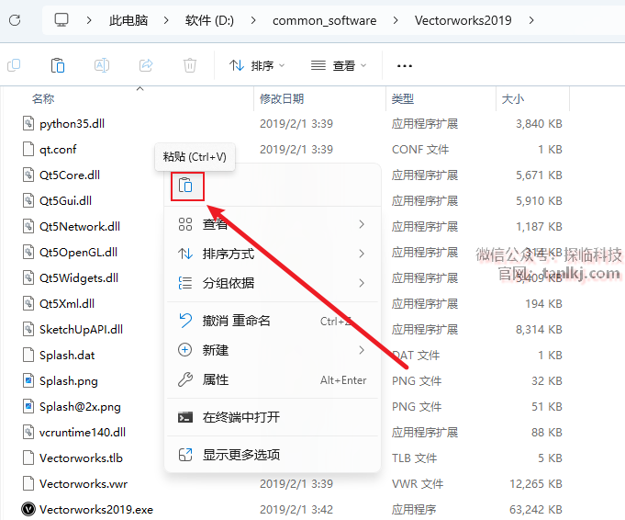Choose 显示更多选项 in the context menu
Image resolution: width=625 pixels, height=520 pixels.
[x=273, y=455]
